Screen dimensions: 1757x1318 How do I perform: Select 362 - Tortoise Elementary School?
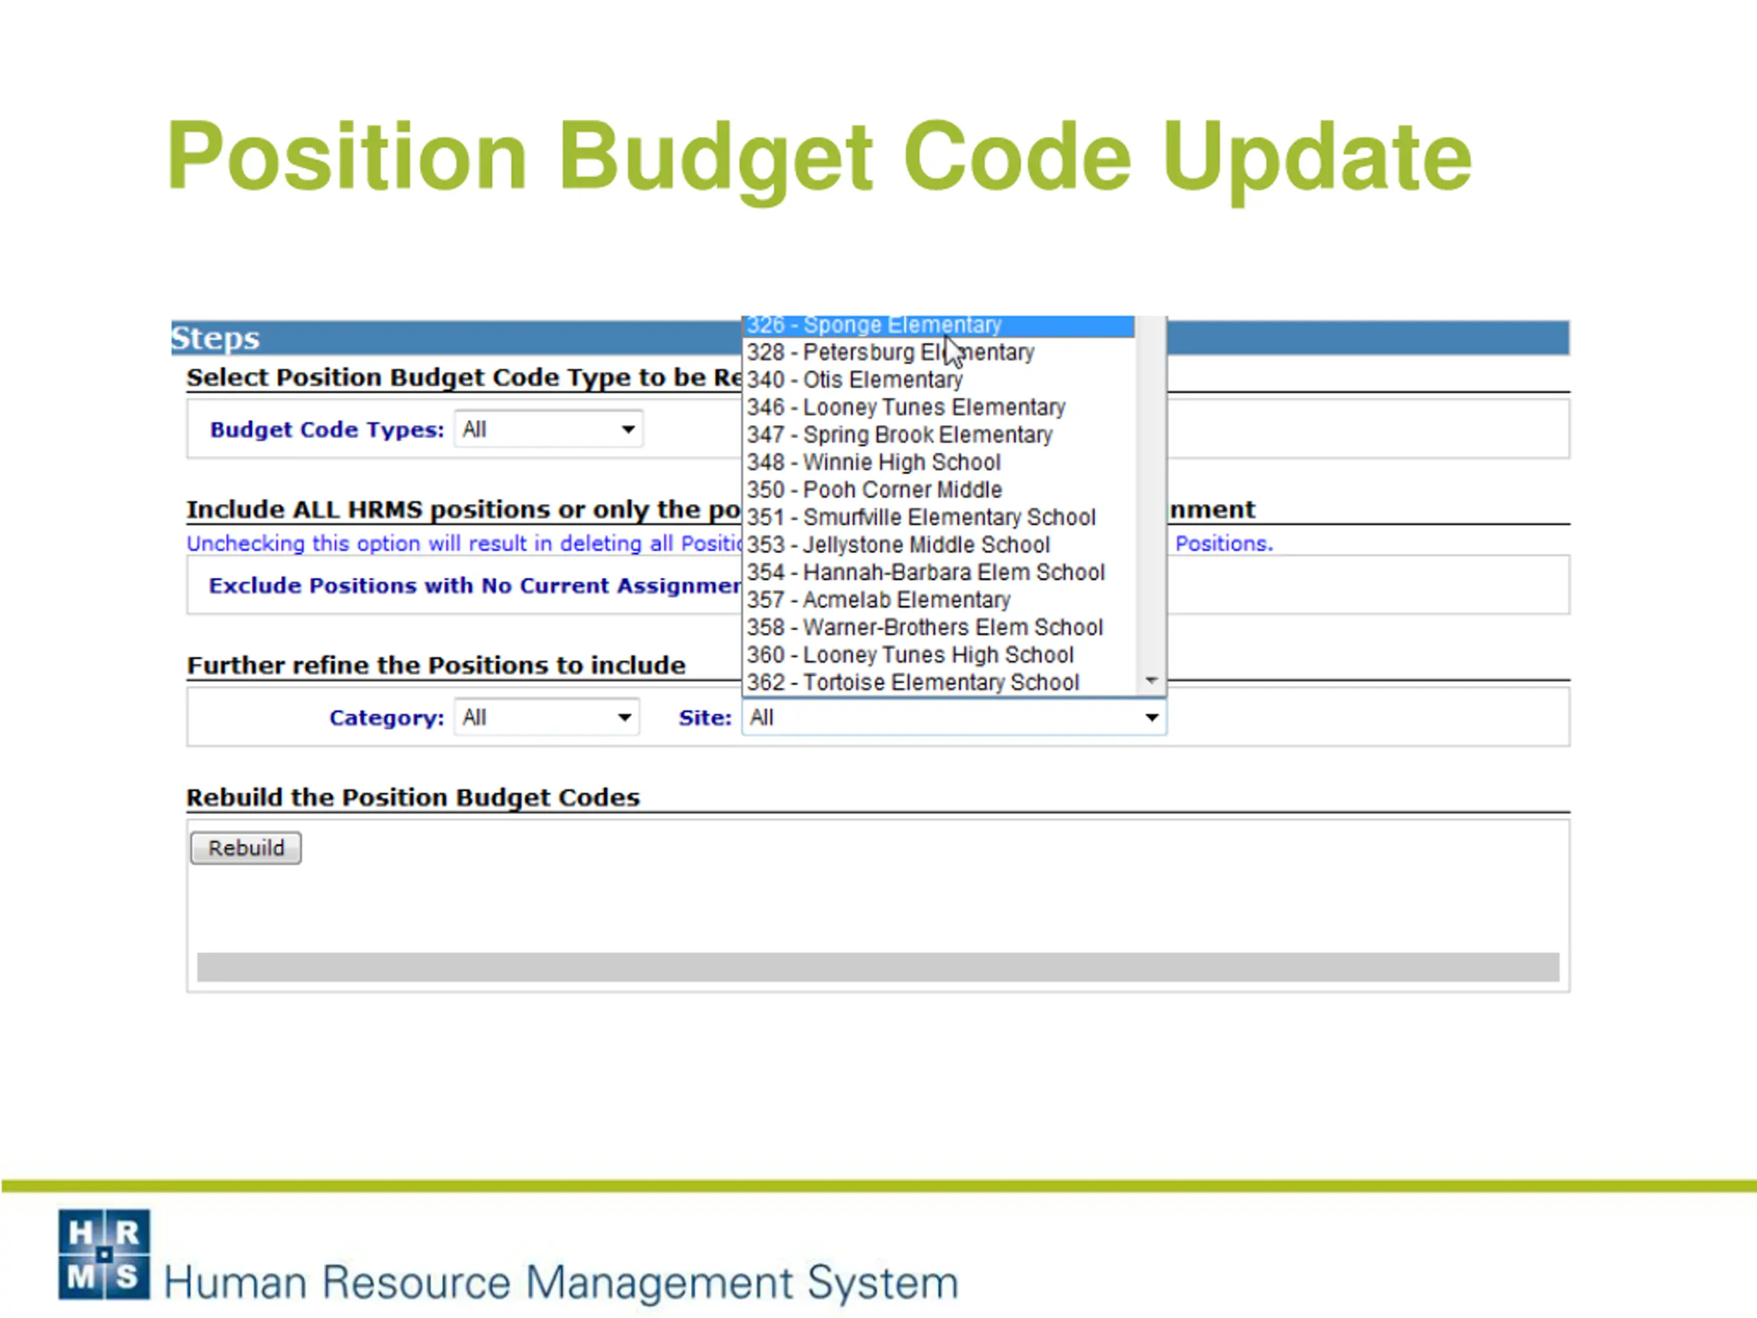pyautogui.click(x=938, y=682)
